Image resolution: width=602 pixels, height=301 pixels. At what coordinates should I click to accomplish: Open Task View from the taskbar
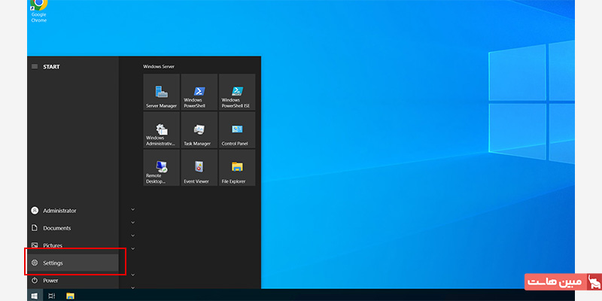(52, 296)
